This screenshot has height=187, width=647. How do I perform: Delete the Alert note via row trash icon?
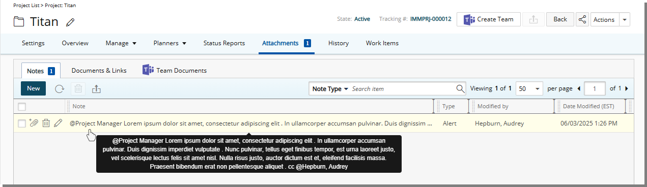(46, 123)
